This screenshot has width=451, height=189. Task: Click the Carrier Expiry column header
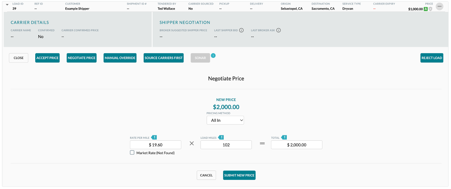click(x=384, y=4)
